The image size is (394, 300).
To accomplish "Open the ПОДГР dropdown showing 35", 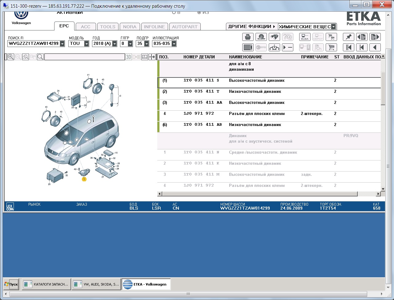I will pyautogui.click(x=147, y=44).
